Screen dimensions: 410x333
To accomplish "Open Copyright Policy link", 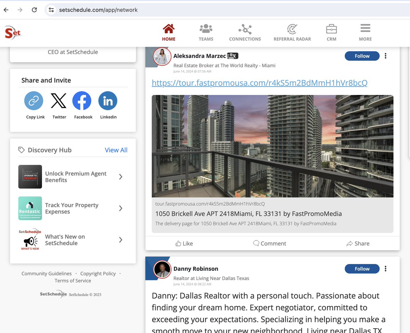I will [98, 274].
